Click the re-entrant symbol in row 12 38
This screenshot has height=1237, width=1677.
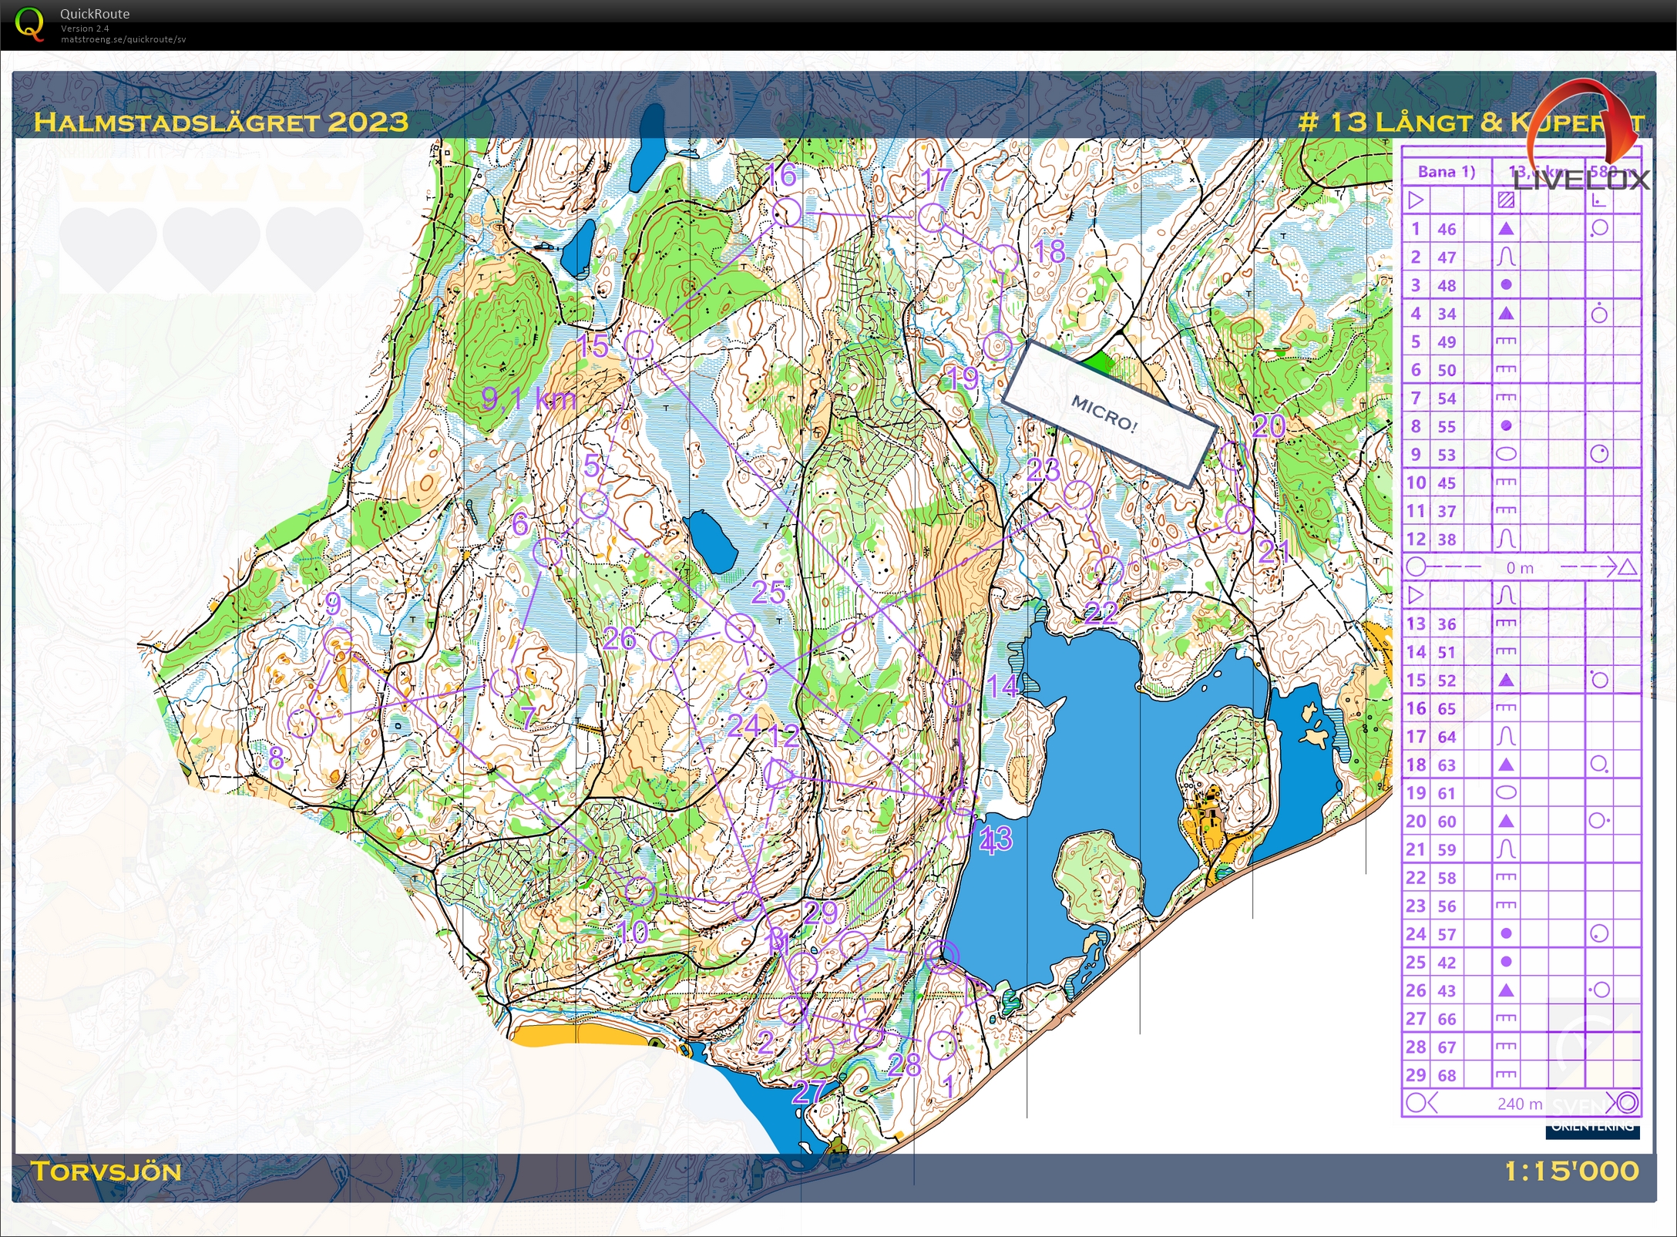point(1505,539)
